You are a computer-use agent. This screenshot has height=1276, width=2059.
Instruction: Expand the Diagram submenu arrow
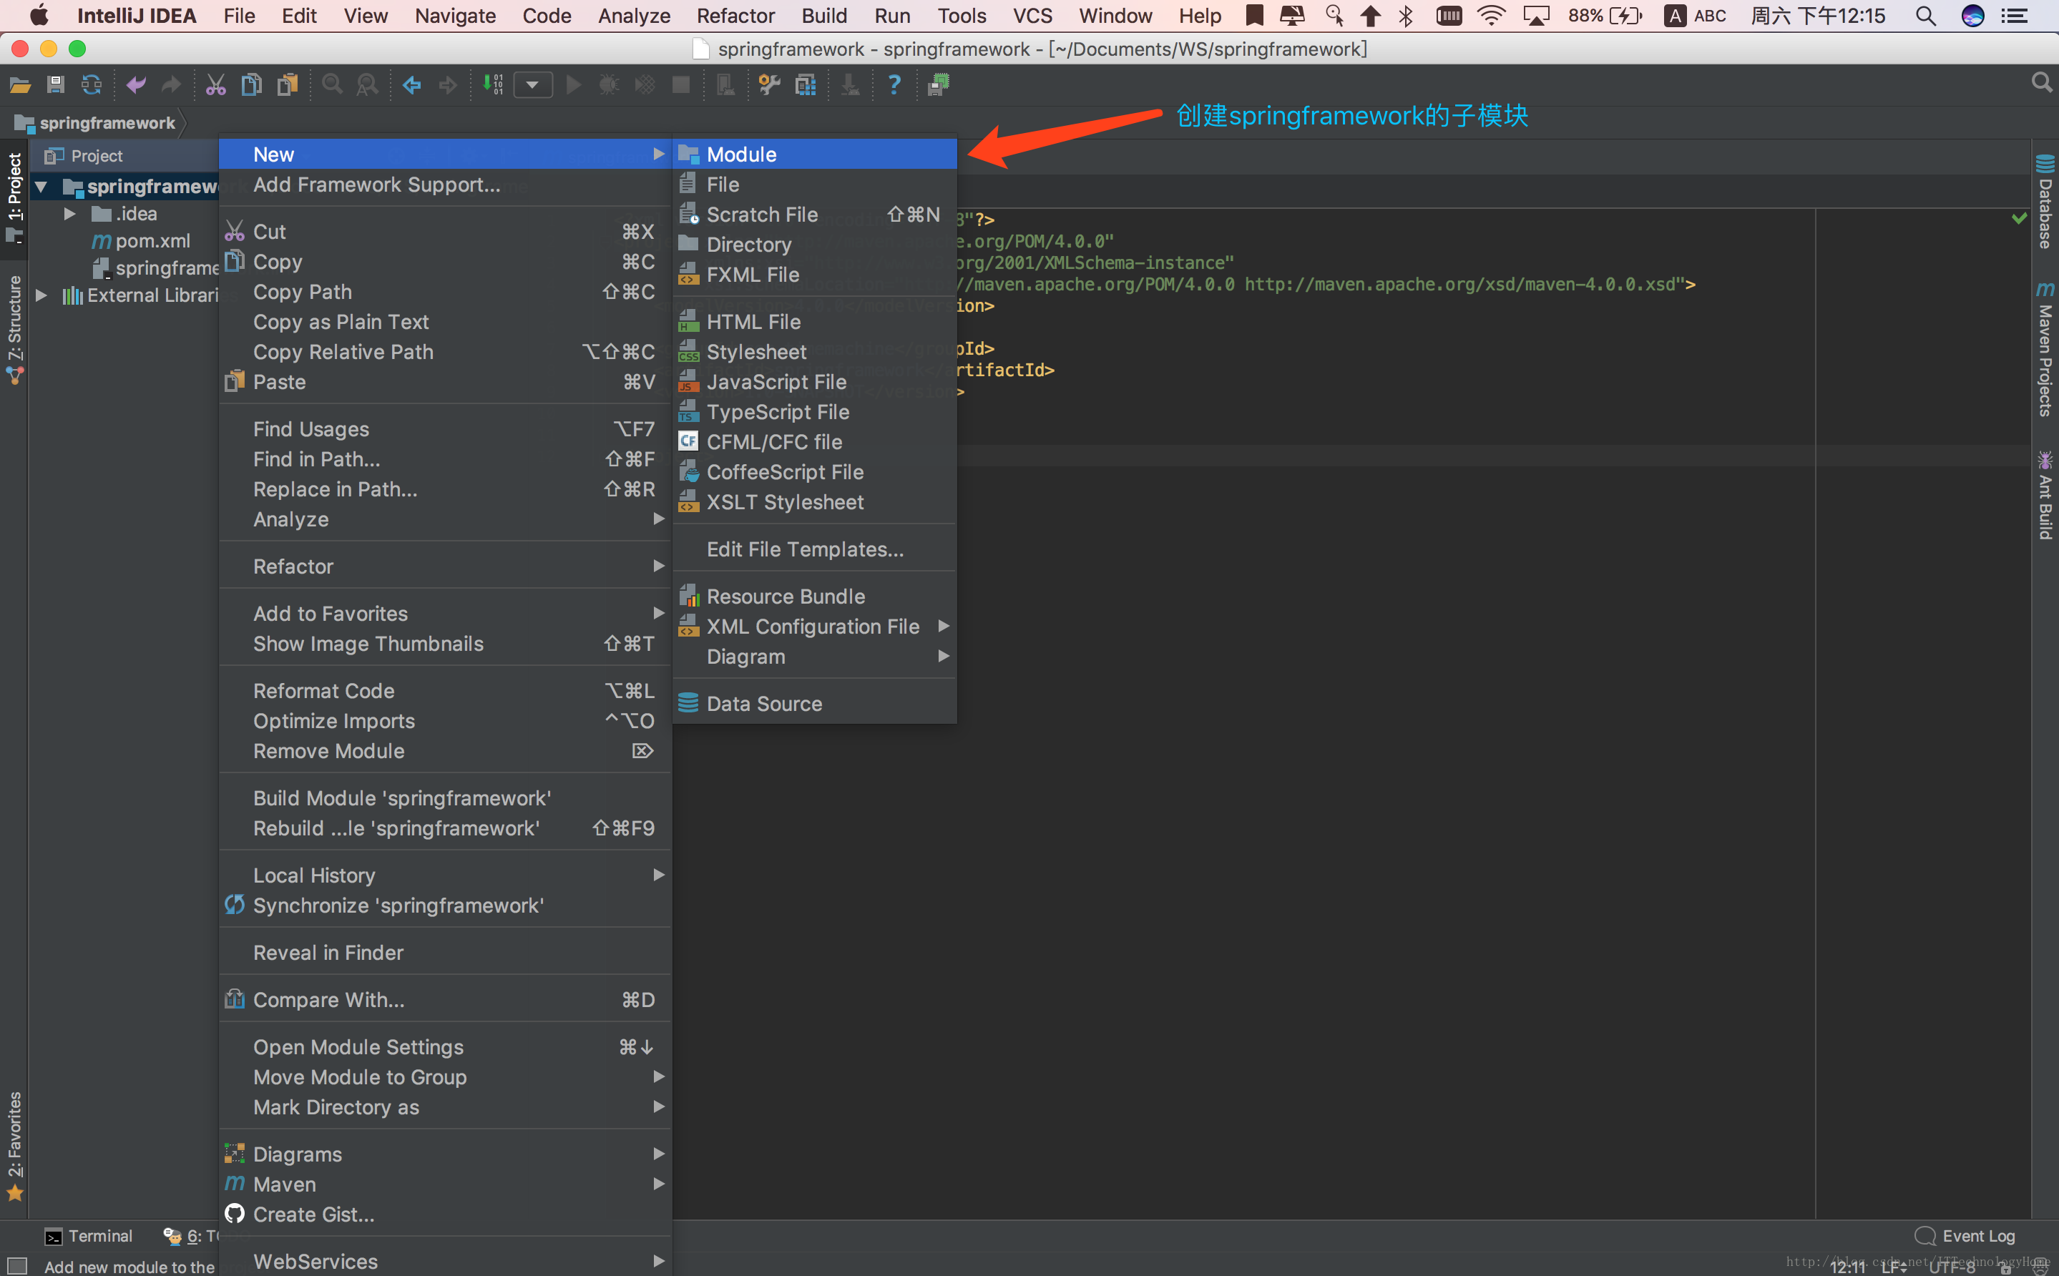point(943,657)
